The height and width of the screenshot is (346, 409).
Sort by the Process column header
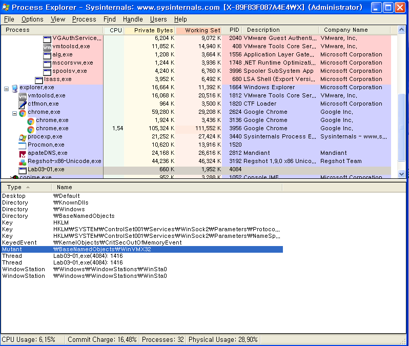click(52, 30)
